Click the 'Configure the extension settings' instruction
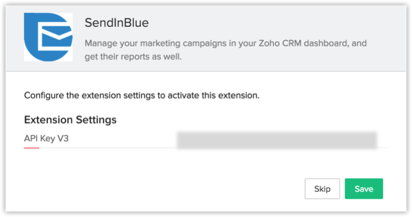This screenshot has height=217, width=412. coord(142,95)
